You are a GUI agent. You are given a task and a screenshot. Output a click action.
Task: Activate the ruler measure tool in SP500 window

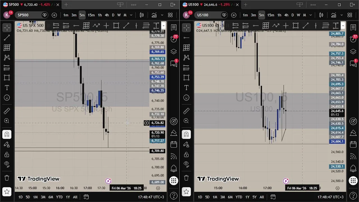7,111
